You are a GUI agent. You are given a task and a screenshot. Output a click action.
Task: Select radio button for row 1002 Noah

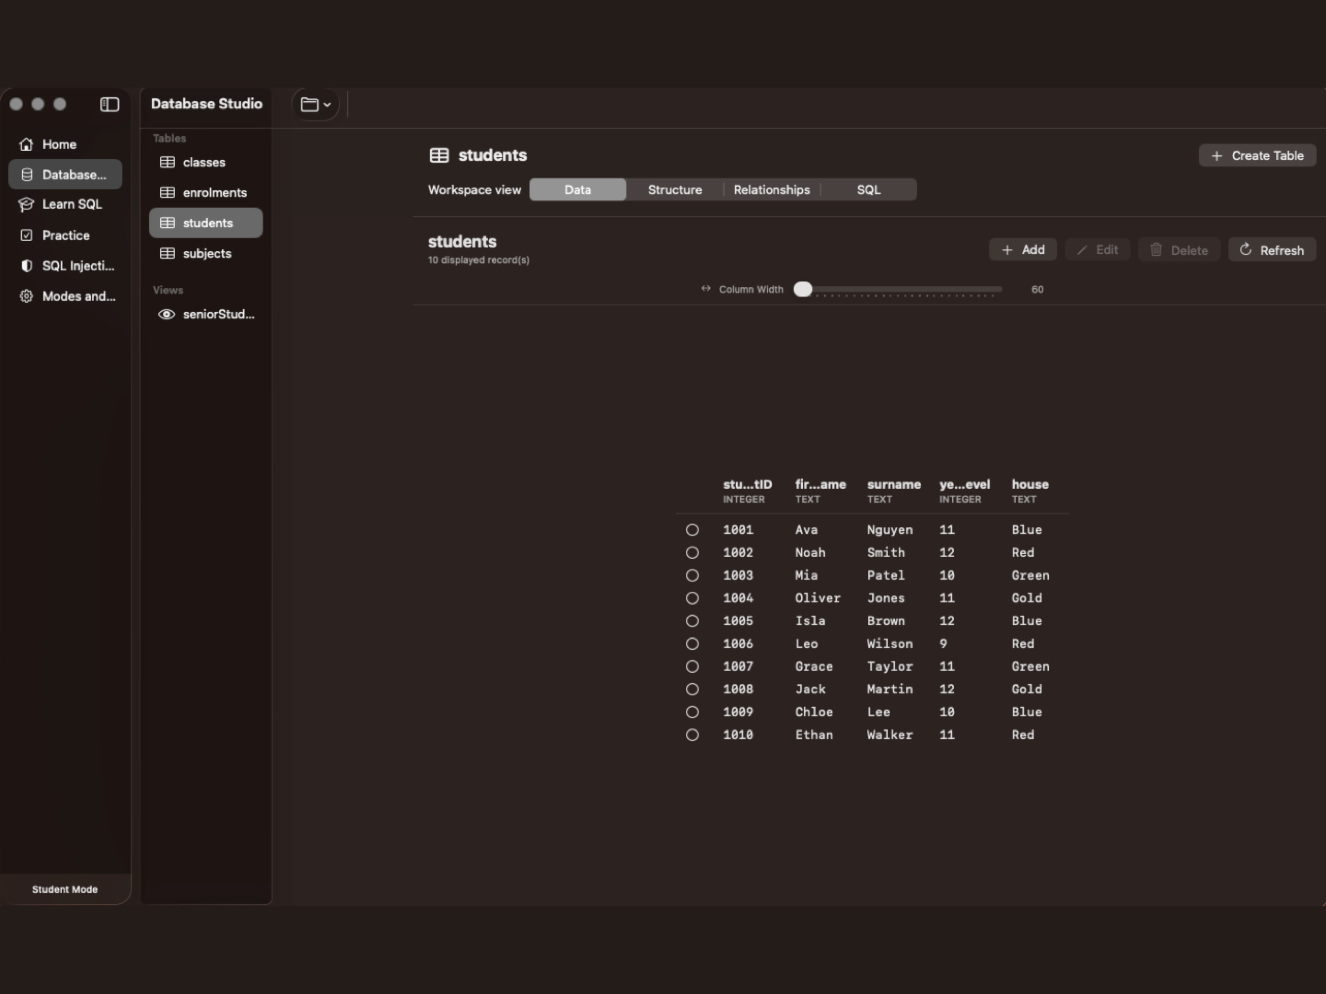tap(692, 553)
